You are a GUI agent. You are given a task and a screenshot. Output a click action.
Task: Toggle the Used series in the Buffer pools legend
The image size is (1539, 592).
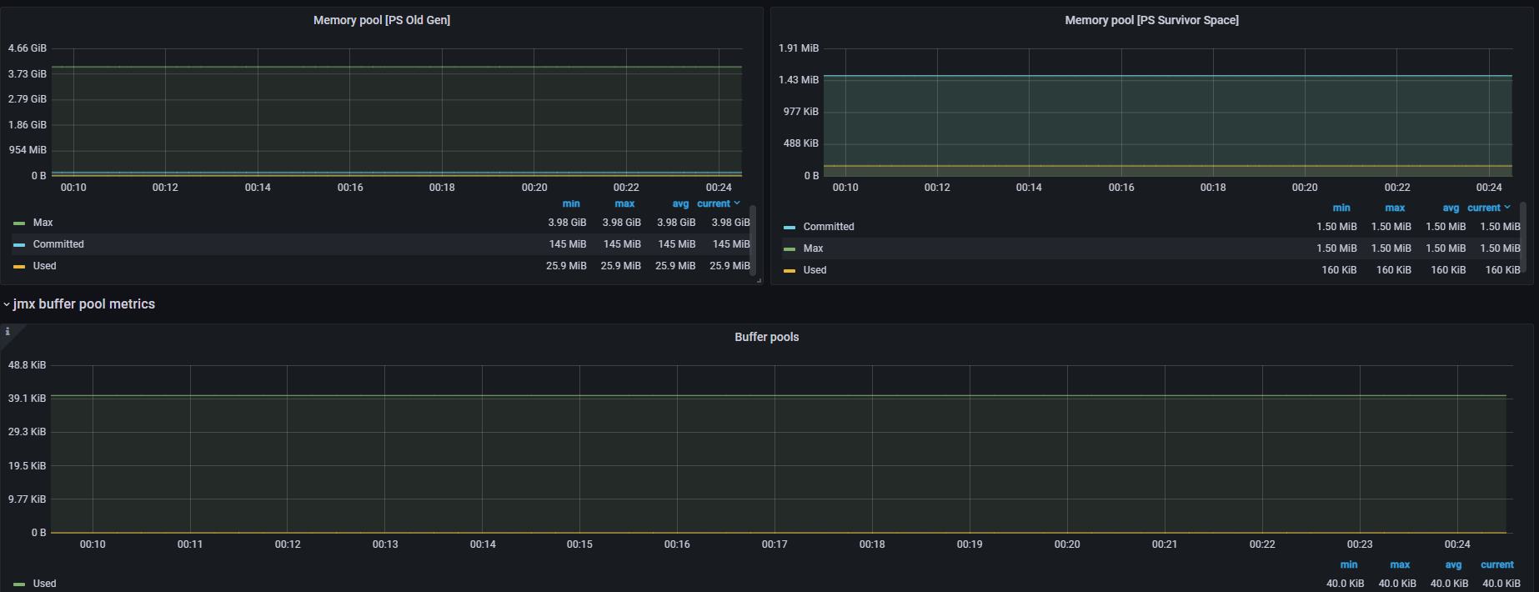tap(44, 584)
